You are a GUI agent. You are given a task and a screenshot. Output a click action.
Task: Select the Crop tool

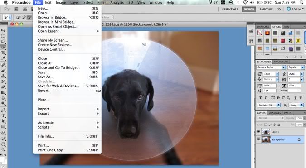point(3,53)
